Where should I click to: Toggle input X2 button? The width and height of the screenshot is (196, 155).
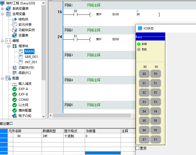point(144,93)
